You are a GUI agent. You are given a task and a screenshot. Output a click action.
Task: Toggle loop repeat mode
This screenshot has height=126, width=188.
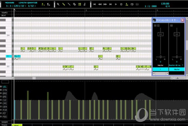(x=132, y=4)
